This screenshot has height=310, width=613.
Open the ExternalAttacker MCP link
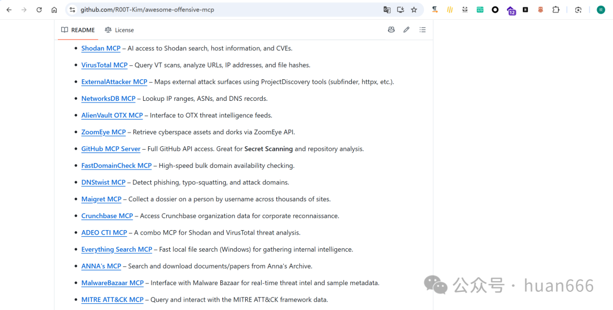(114, 82)
